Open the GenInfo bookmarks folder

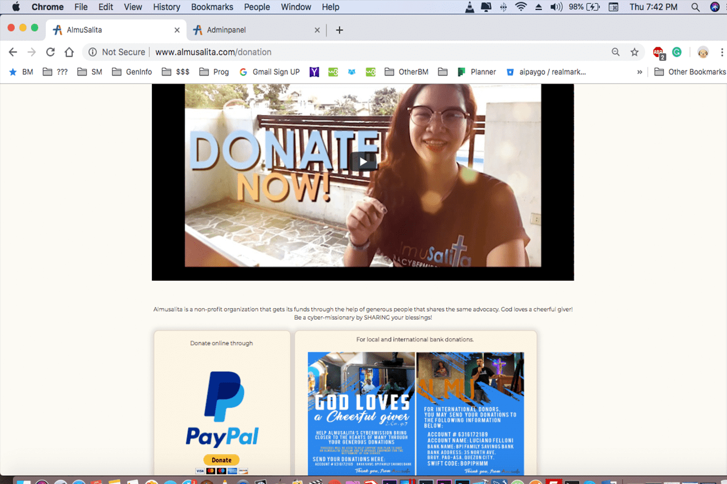tap(132, 72)
